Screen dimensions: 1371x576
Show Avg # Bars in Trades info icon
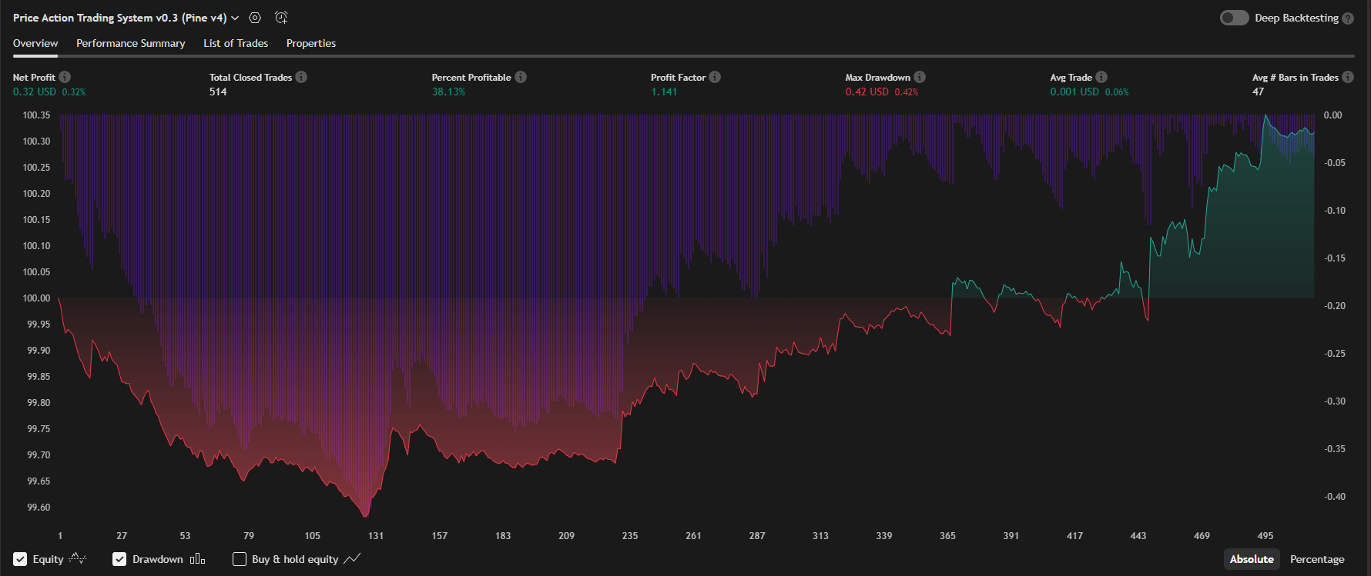pos(1348,77)
